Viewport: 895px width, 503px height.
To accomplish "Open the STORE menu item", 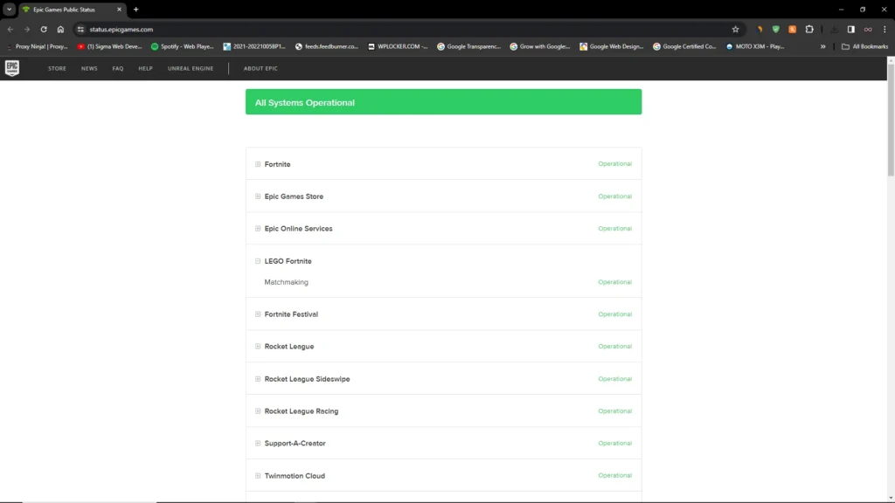I will tap(57, 68).
